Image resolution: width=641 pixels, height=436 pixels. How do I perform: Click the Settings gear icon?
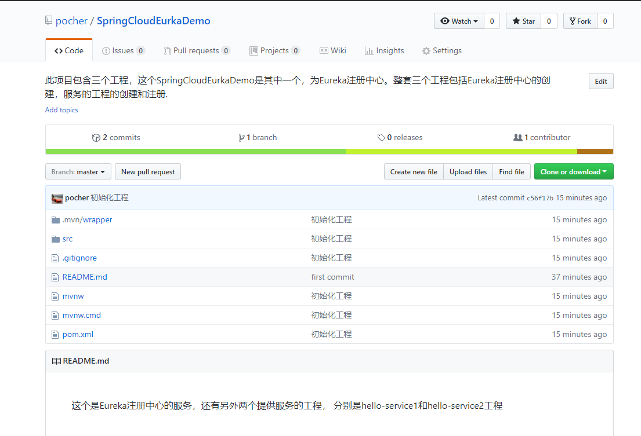[x=426, y=51]
